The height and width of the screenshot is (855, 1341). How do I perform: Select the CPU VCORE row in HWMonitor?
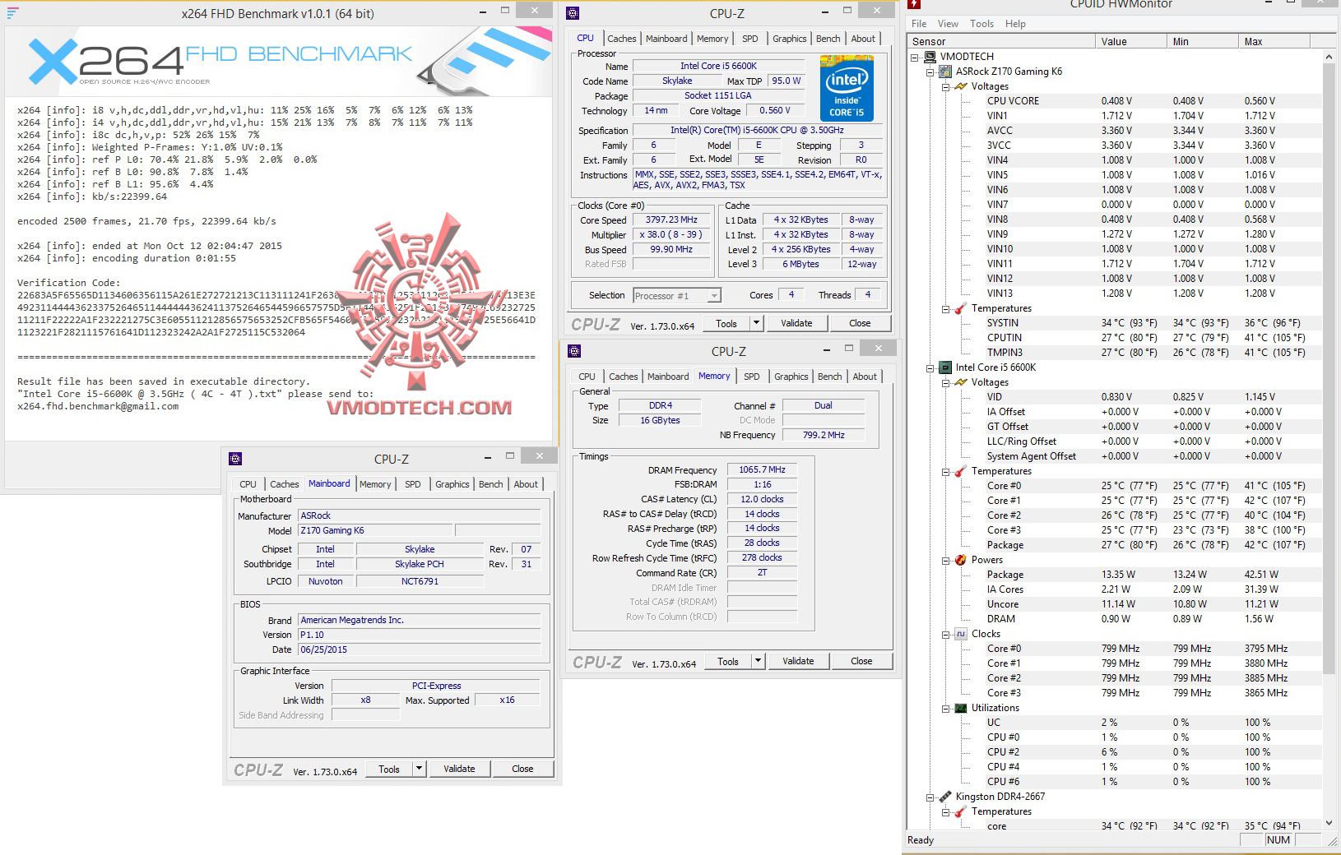[1152, 101]
